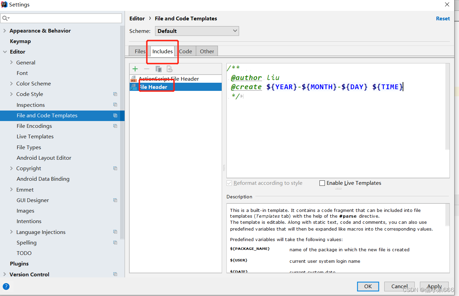Click the OK button

[x=368, y=287]
